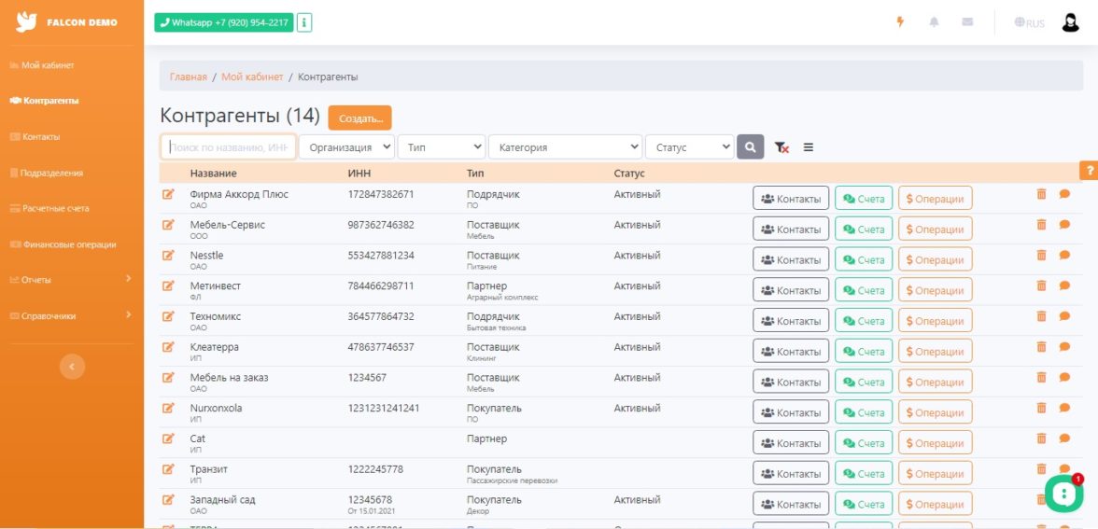1098x529 pixels.
Task: Open the list view options icon
Action: [x=809, y=147]
